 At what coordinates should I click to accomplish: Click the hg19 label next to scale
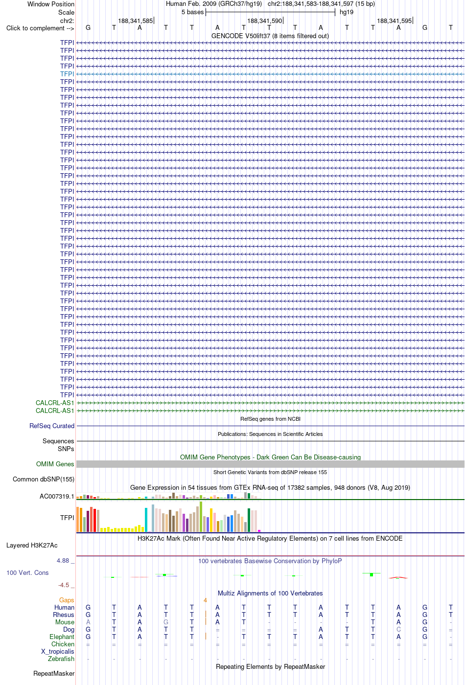coord(347,12)
